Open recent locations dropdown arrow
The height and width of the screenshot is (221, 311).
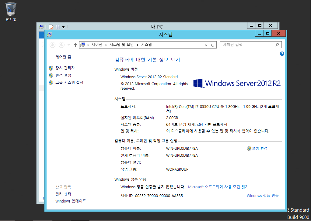[69, 45]
